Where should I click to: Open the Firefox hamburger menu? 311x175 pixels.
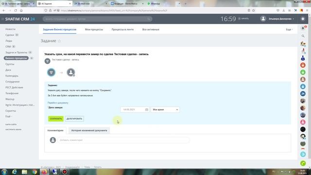point(307,10)
